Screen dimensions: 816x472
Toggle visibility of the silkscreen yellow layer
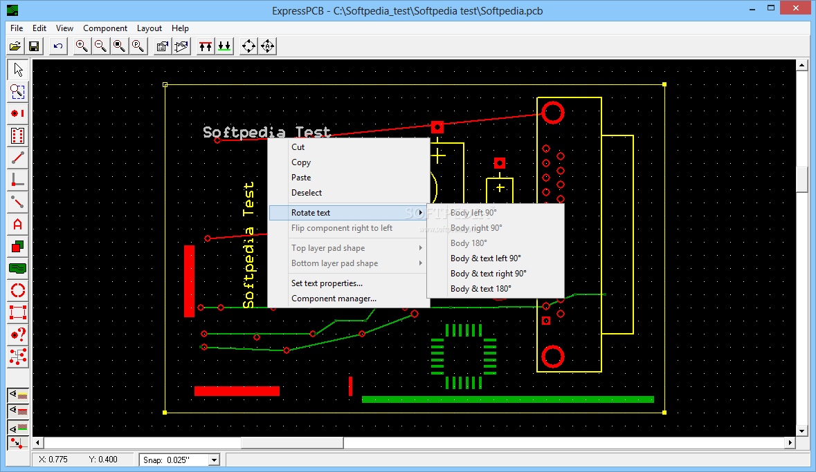coord(18,395)
